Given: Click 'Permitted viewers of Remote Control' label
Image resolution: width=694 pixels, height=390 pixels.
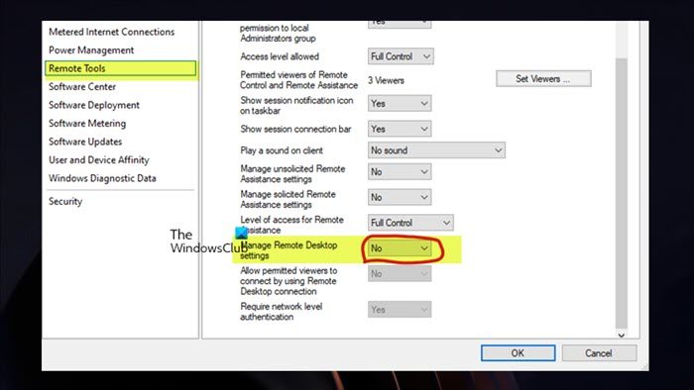Looking at the screenshot, I should pos(298,80).
